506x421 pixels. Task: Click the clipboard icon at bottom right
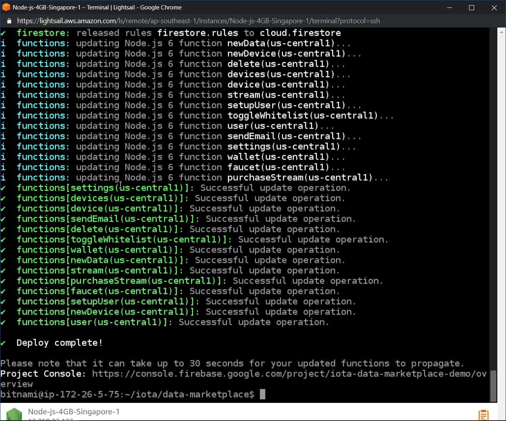point(484,415)
